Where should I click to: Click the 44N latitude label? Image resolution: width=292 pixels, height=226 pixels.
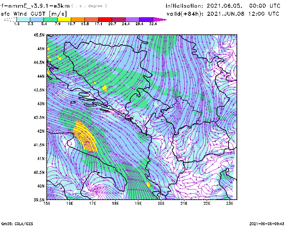[x=41, y=76]
